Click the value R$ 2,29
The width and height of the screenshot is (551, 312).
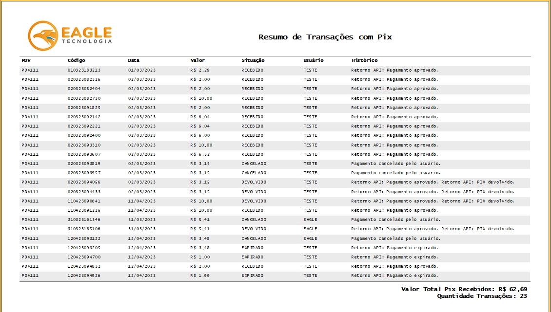[200, 70]
